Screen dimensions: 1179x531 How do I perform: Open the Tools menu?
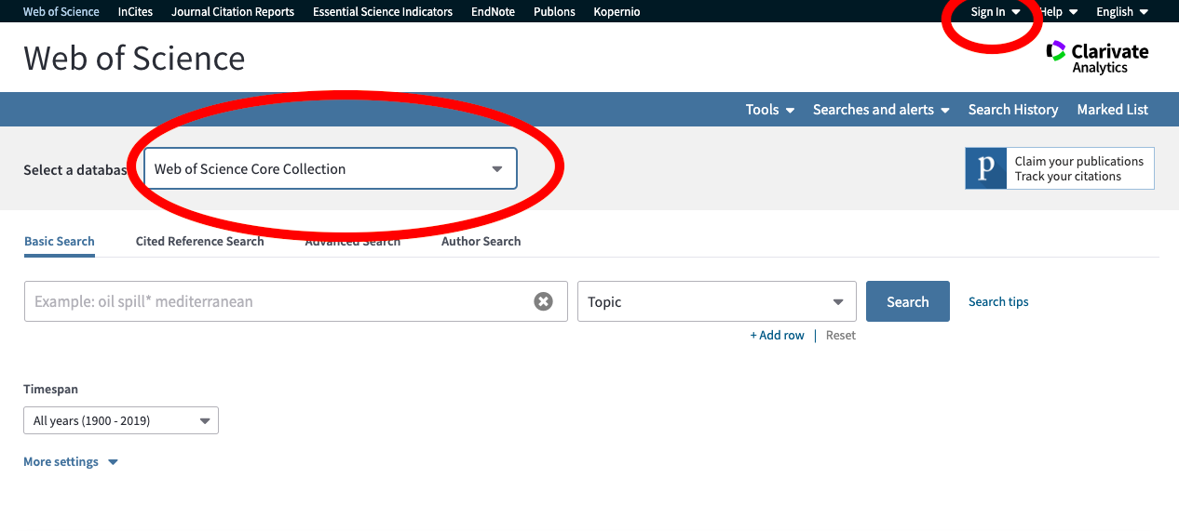pos(769,110)
